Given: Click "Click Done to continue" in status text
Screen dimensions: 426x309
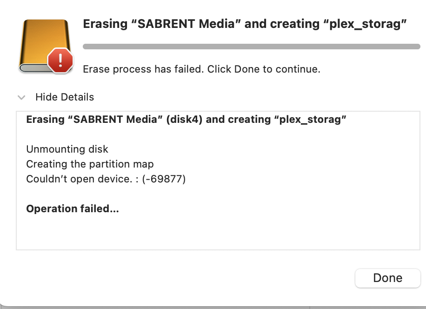Looking at the screenshot, I should click(264, 69).
